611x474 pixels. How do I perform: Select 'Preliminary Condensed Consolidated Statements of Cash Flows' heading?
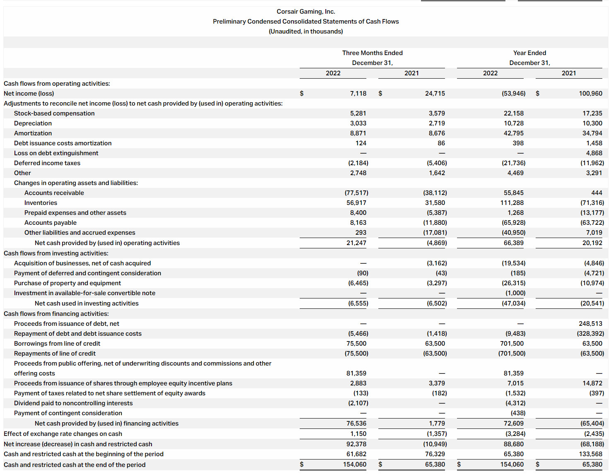click(x=306, y=22)
